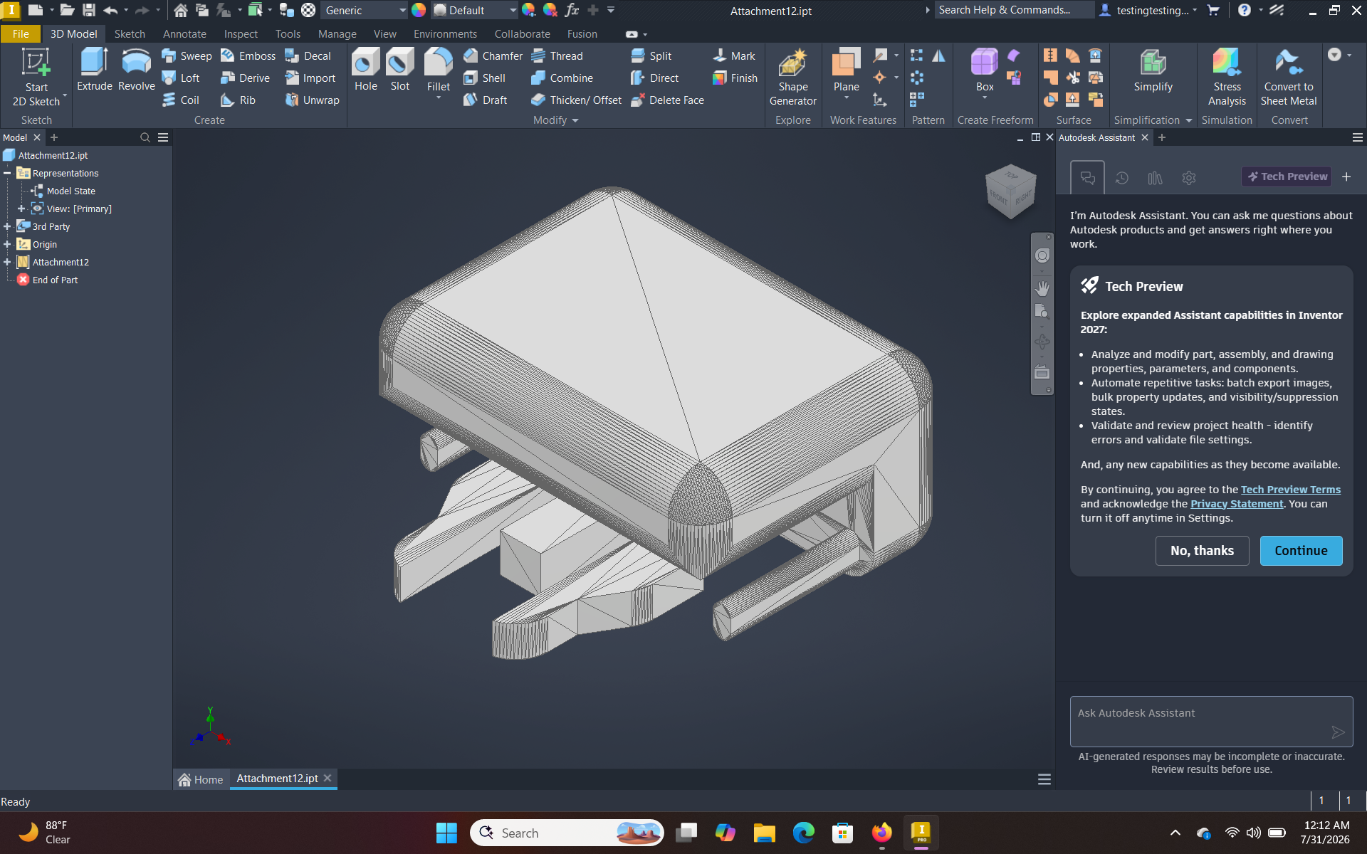Select the Shell tool
1367x854 pixels.
pos(484,78)
